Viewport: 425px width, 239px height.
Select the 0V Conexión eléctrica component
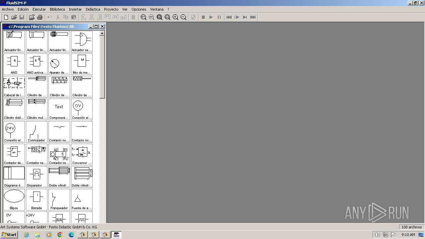[x=82, y=110]
